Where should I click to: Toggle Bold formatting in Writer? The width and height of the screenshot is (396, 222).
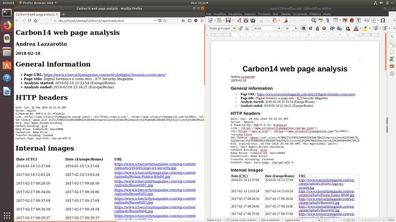click(x=304, y=29)
